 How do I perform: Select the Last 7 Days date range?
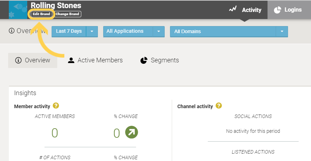[x=69, y=31]
